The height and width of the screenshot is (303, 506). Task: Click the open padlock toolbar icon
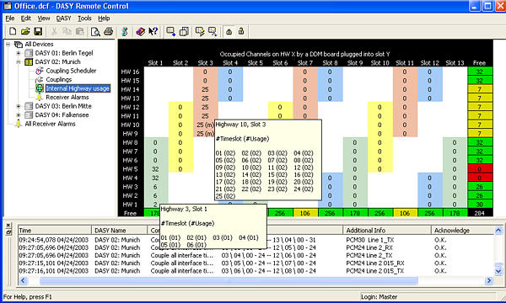coord(241,31)
